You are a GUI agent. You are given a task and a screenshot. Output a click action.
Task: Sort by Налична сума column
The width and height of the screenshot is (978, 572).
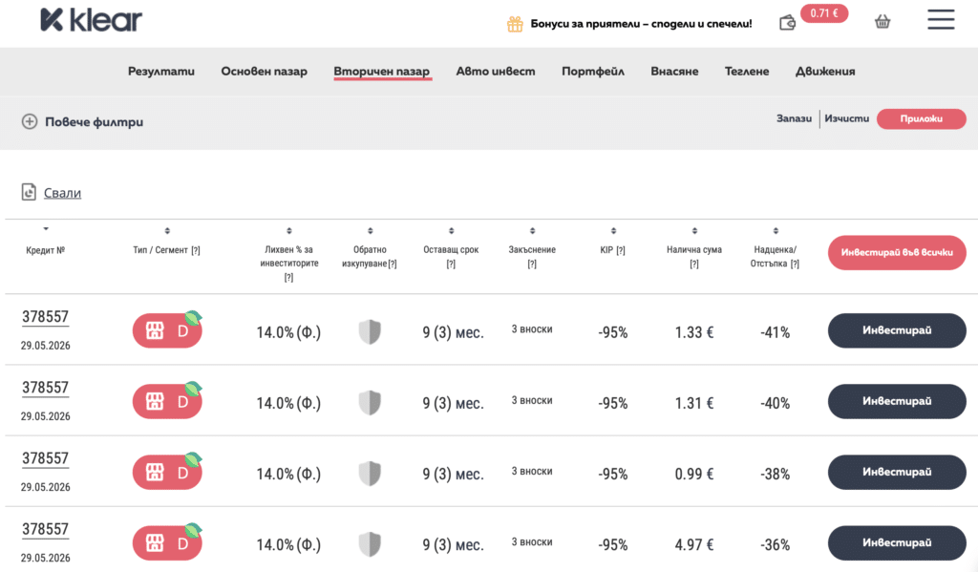pos(694,231)
